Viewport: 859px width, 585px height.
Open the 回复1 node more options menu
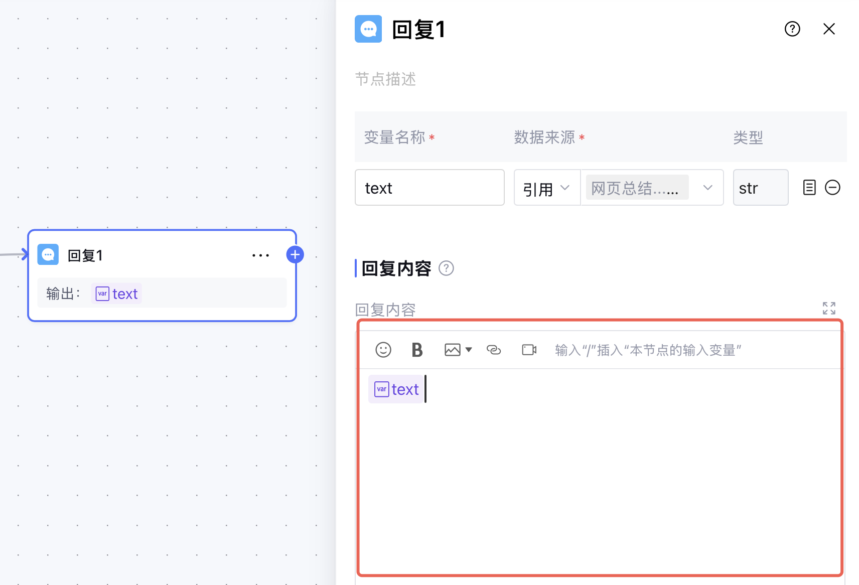[260, 255]
